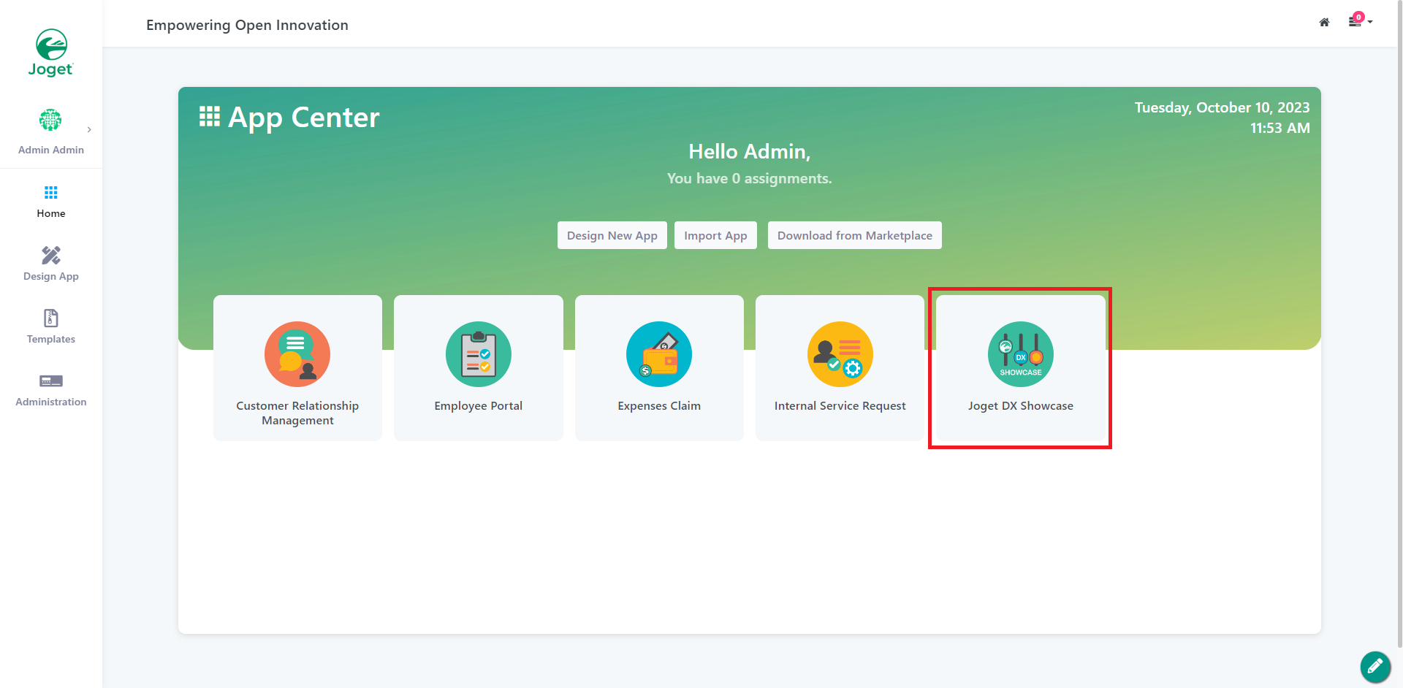Viewport: 1403px width, 688px height.
Task: Click the green pencil edit button
Action: (1375, 666)
